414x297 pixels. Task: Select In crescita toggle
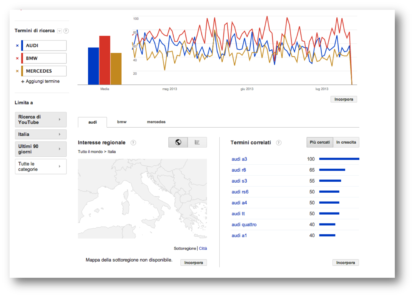[x=346, y=142]
